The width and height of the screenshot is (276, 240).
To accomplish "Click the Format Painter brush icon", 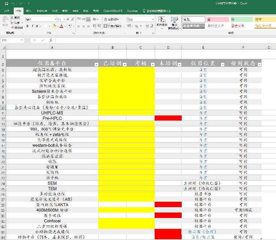I will coord(12,27).
